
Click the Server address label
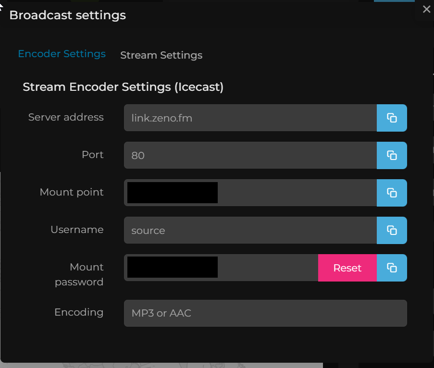(66, 117)
